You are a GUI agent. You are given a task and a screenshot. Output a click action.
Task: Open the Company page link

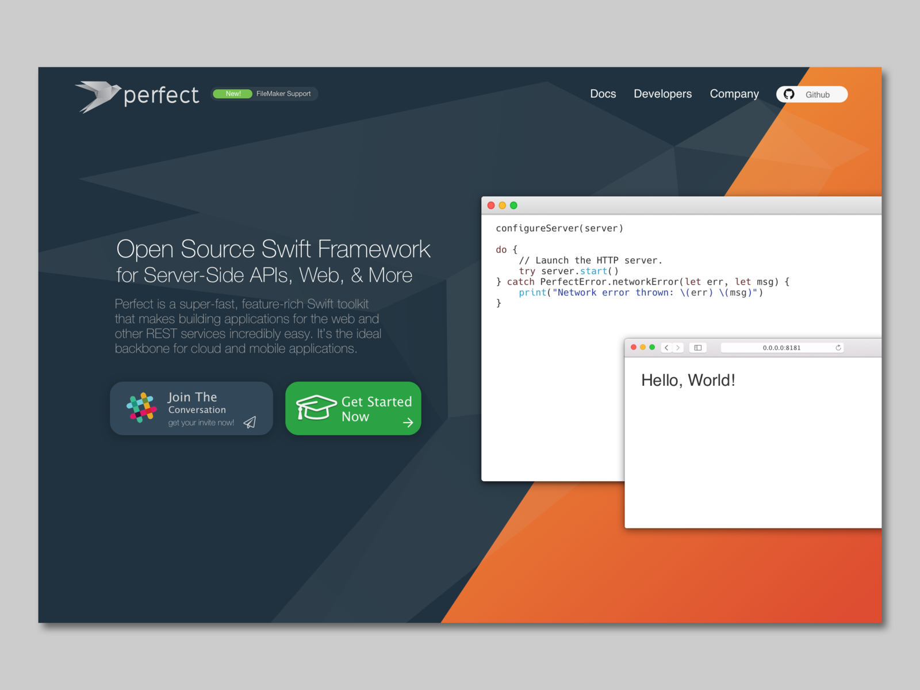(734, 94)
